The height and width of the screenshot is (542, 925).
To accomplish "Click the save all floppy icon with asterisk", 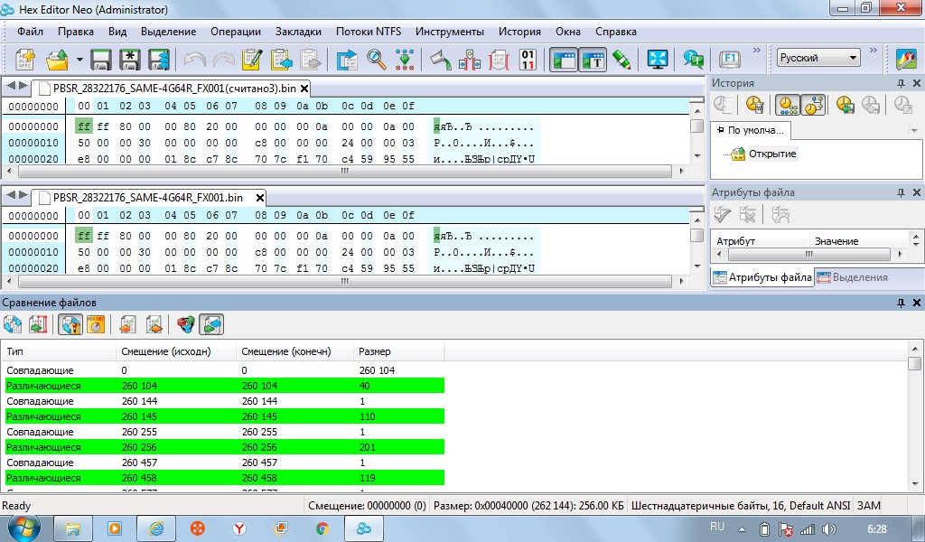I will tap(130, 60).
